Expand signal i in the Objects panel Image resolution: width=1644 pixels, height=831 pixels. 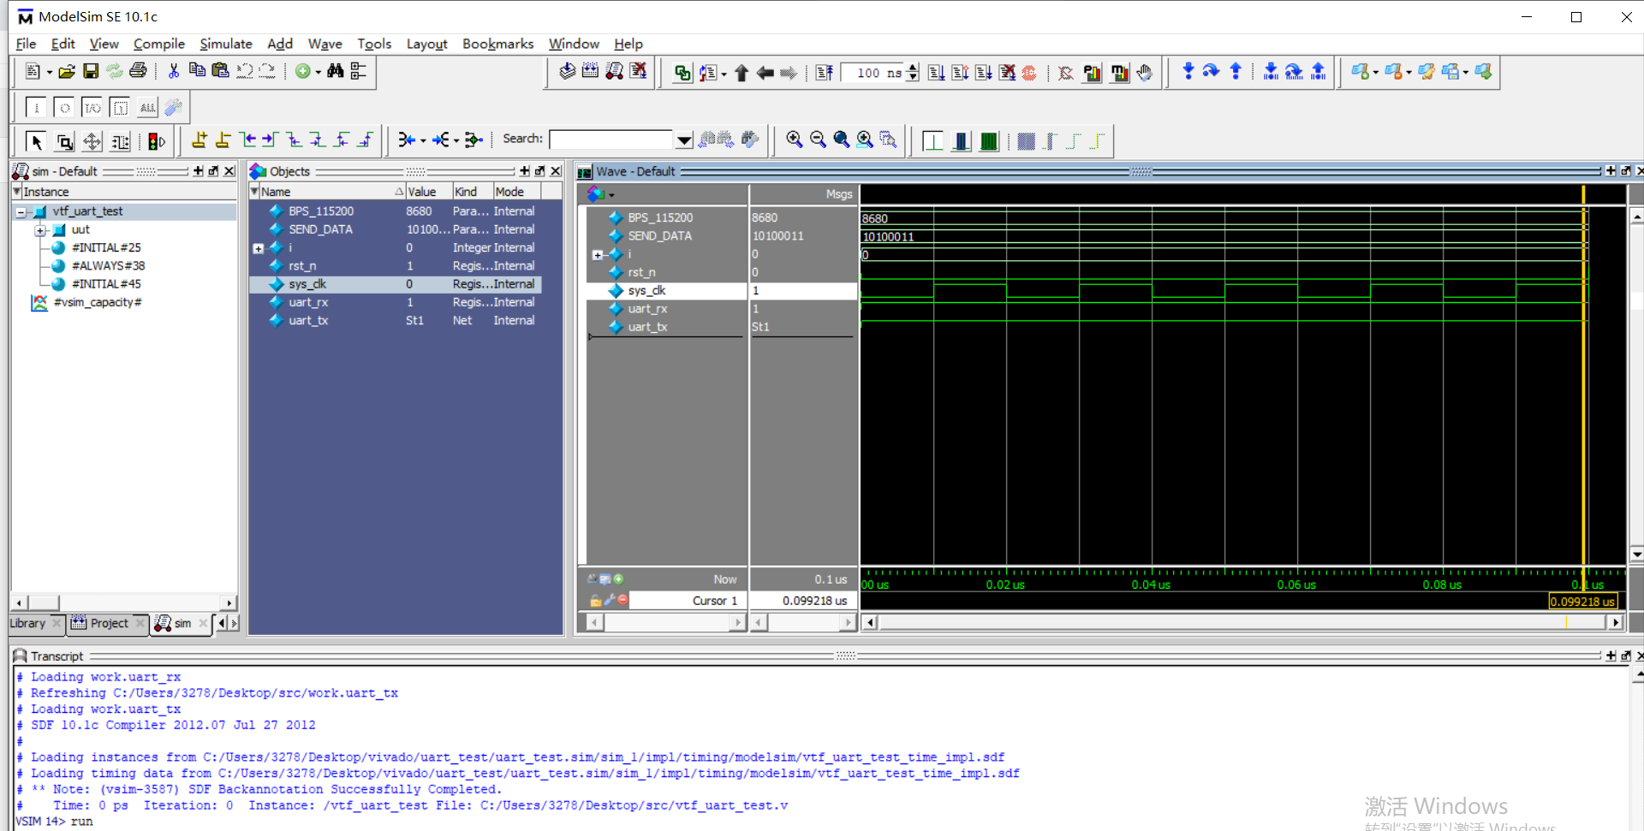(259, 248)
